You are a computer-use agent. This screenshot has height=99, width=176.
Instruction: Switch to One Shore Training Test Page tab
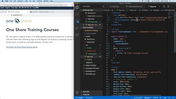point(40,12)
